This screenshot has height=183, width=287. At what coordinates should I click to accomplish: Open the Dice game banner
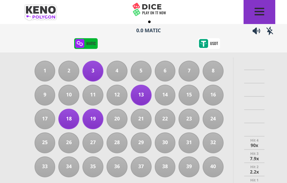coord(149,9)
